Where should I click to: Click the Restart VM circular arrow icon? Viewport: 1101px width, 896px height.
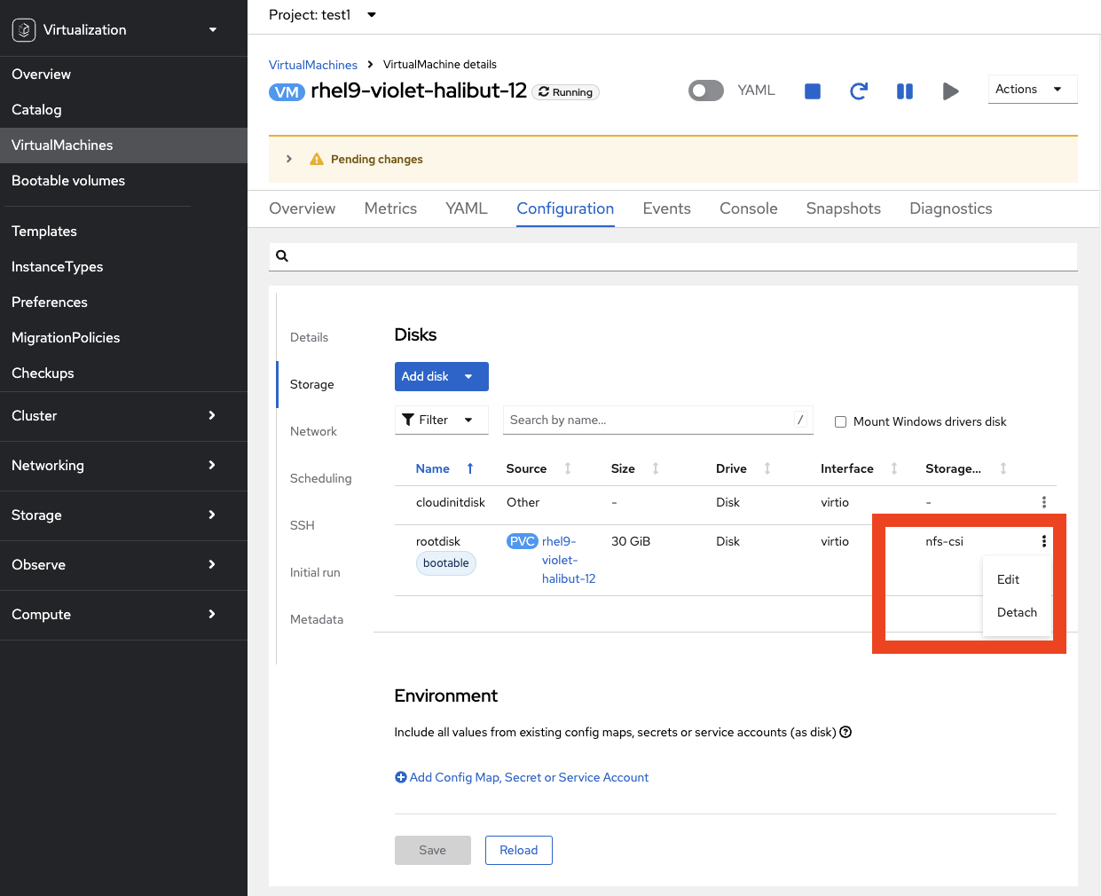(858, 91)
